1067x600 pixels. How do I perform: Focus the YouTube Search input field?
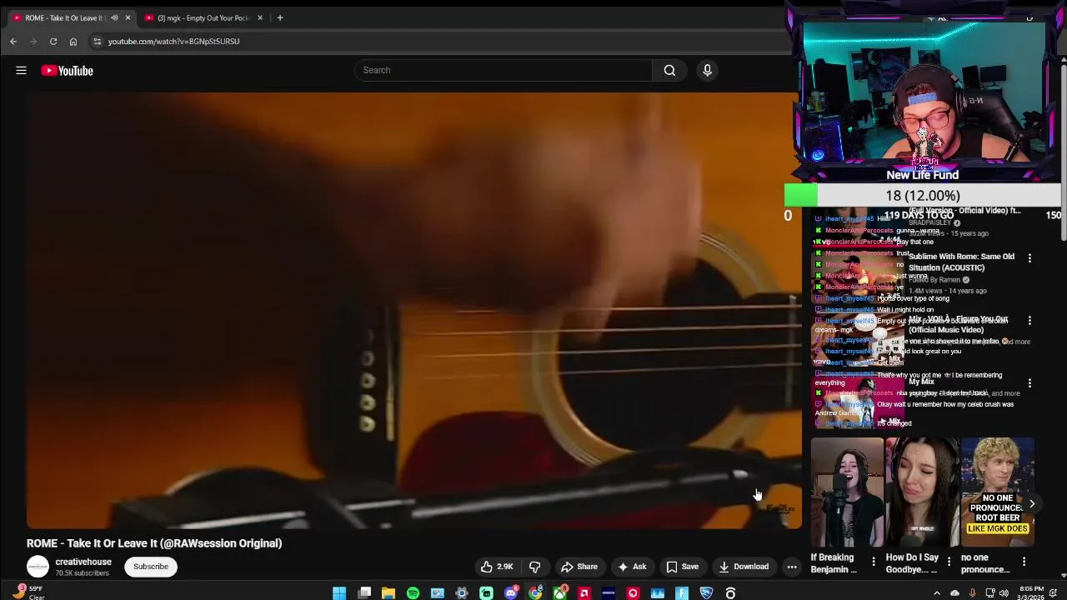pyautogui.click(x=503, y=70)
